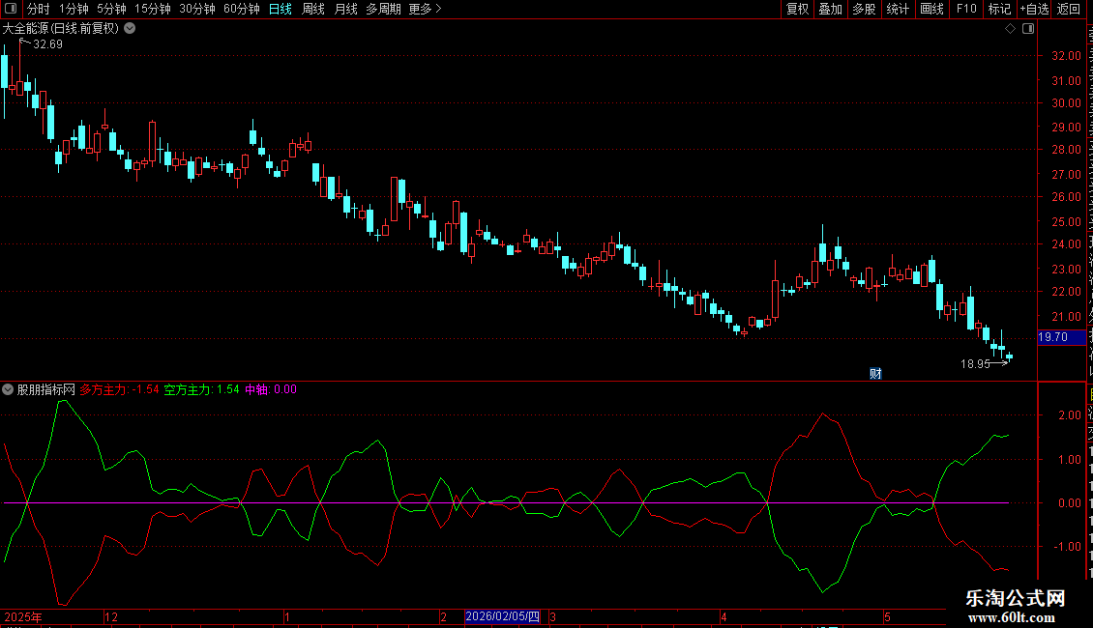The image size is (1093, 628).
Task: Click the 财 financial event marker
Action: coord(875,374)
